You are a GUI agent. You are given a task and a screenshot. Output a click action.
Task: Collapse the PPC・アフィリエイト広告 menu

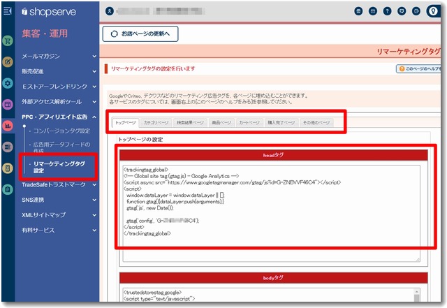click(x=59, y=117)
